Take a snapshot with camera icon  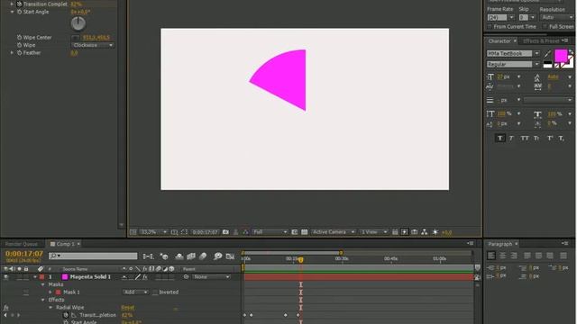[x=225, y=232]
